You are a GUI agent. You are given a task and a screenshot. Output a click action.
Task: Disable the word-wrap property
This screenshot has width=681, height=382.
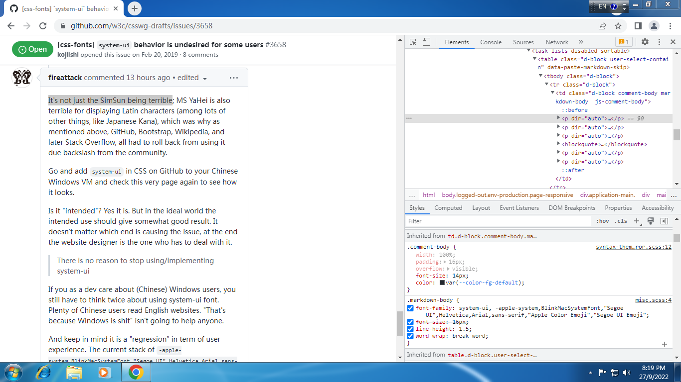[410, 336]
